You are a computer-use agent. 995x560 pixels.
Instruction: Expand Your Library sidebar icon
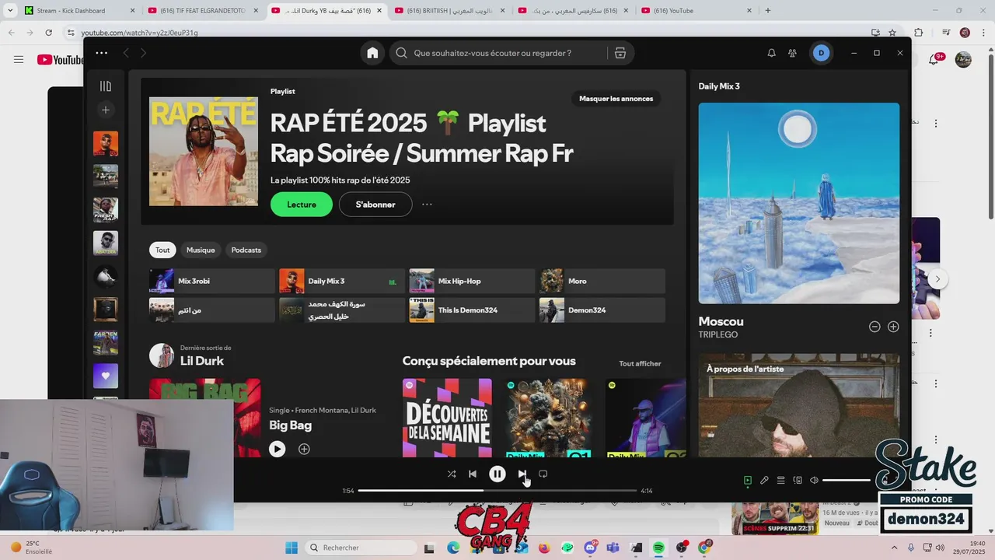click(x=106, y=86)
